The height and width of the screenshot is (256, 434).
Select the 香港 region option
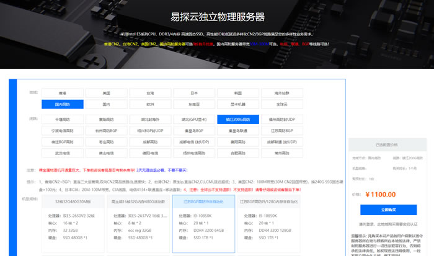[63, 93]
